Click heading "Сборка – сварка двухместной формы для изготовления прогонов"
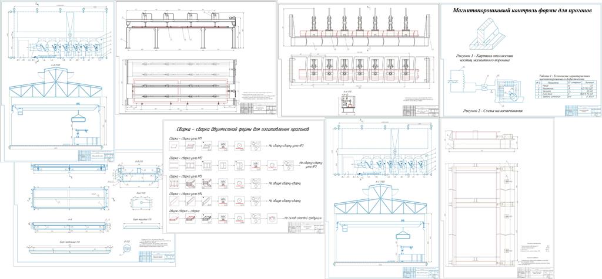This screenshot has width=602, height=279. (243, 129)
